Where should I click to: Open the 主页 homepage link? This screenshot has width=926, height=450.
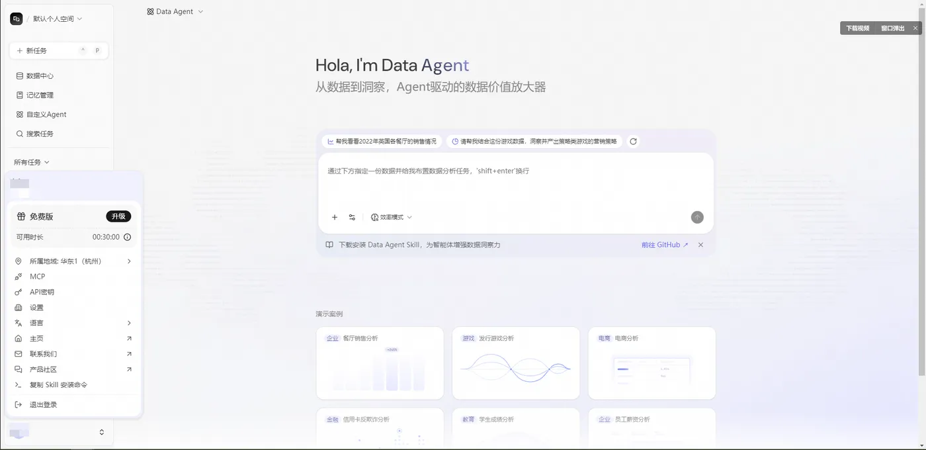tap(73, 338)
